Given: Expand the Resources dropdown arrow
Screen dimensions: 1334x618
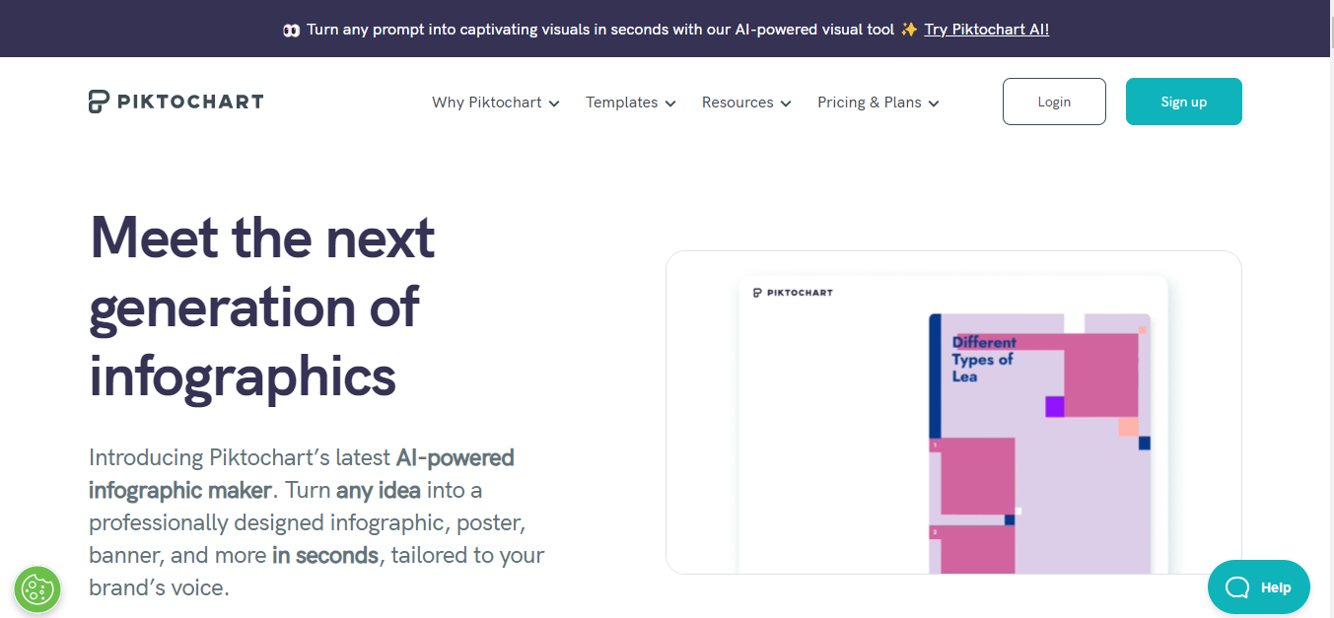Looking at the screenshot, I should coord(786,103).
